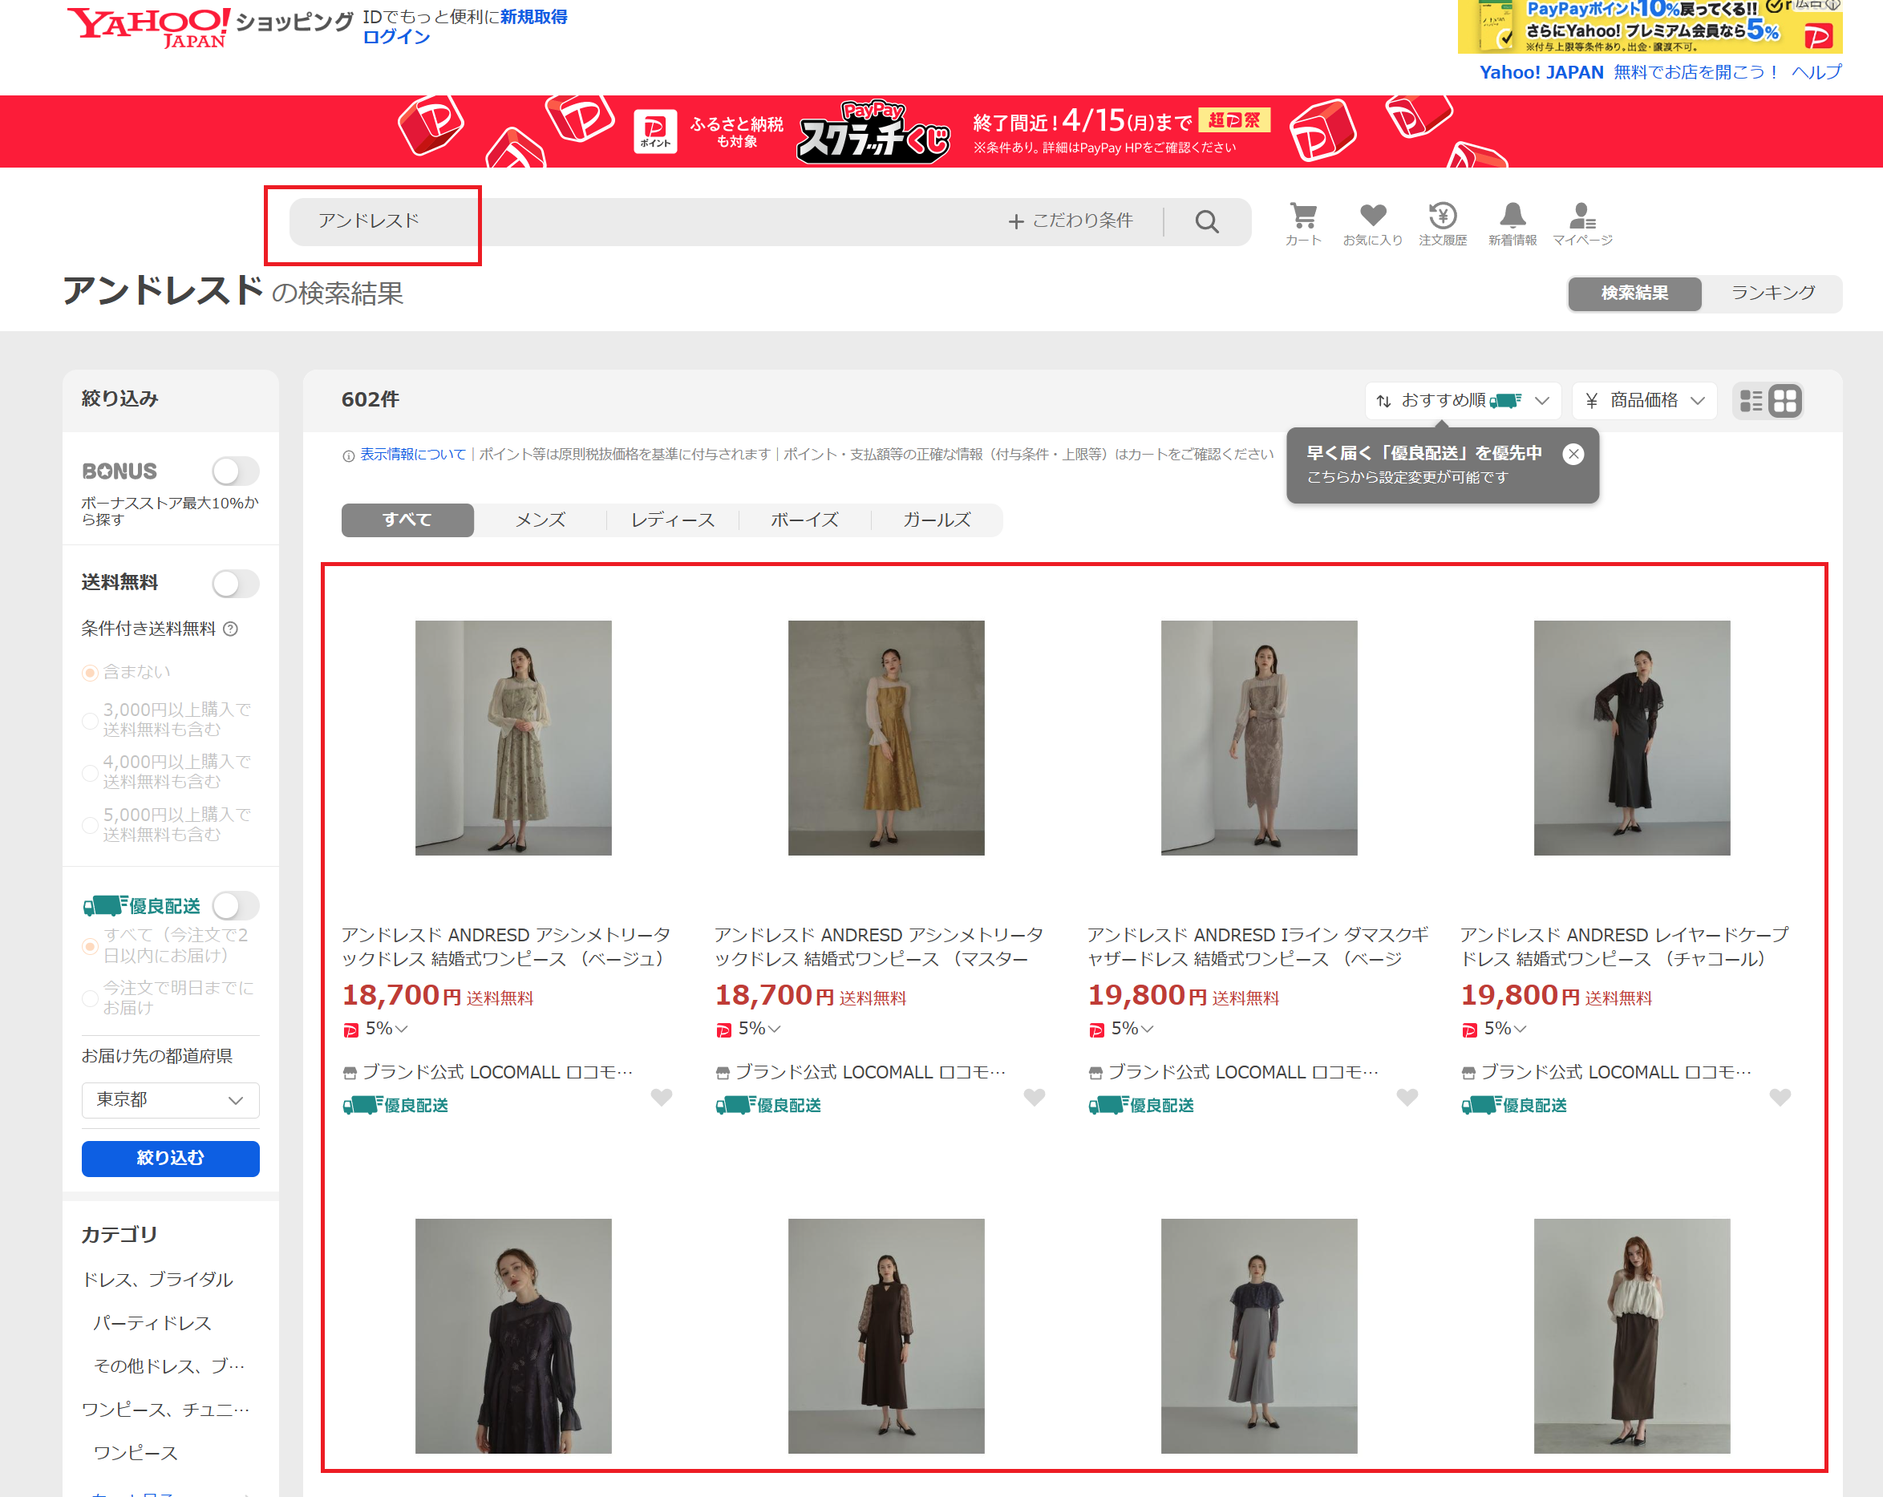The width and height of the screenshot is (1883, 1497).
Task: Open the shopping cart icon
Action: point(1303,216)
